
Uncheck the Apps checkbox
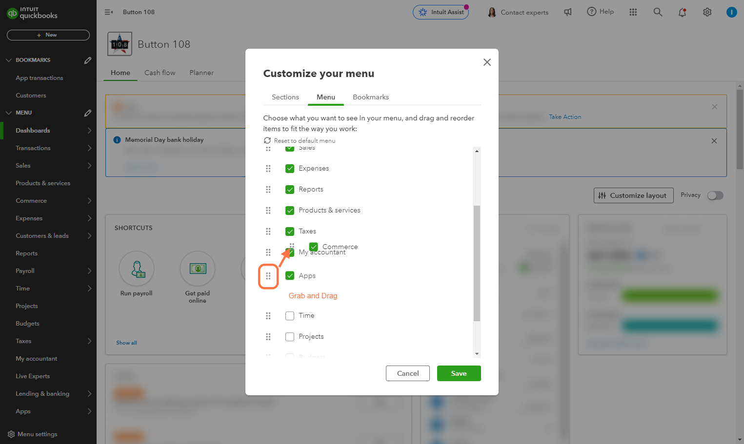[x=290, y=276]
